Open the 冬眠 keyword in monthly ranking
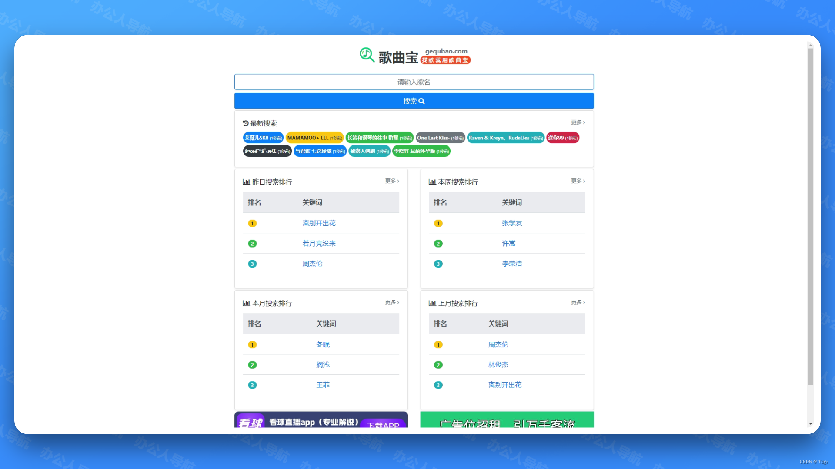The image size is (835, 469). point(323,344)
